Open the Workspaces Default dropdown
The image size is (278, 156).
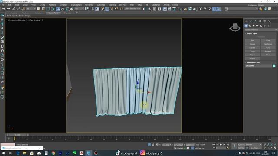coord(268,5)
